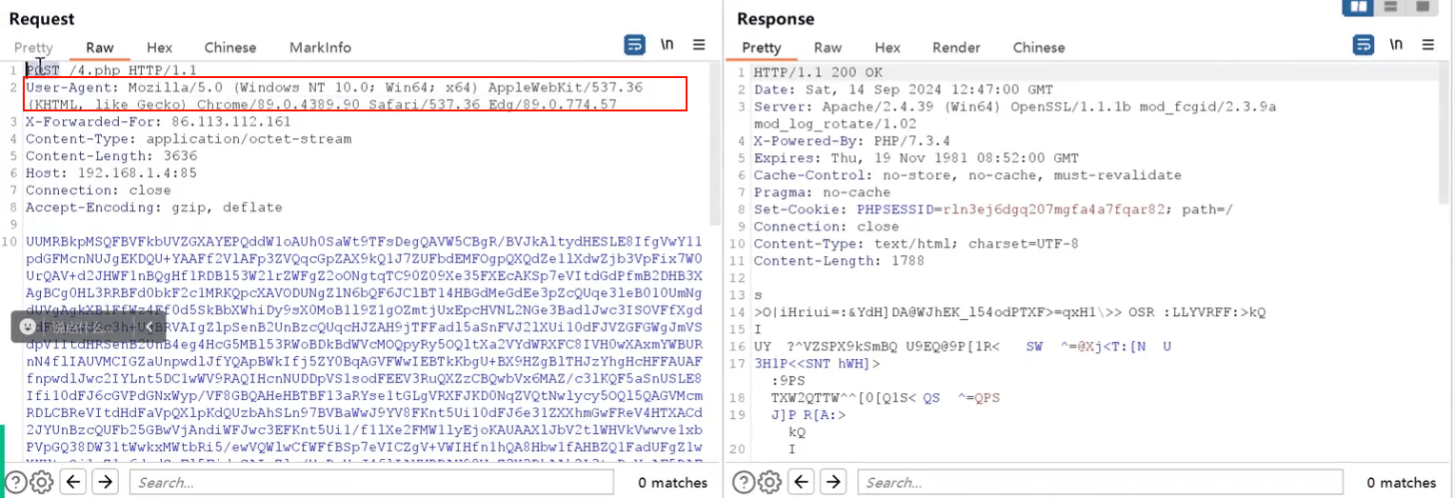Click the 'Pragma: no-cache' response header

(822, 192)
